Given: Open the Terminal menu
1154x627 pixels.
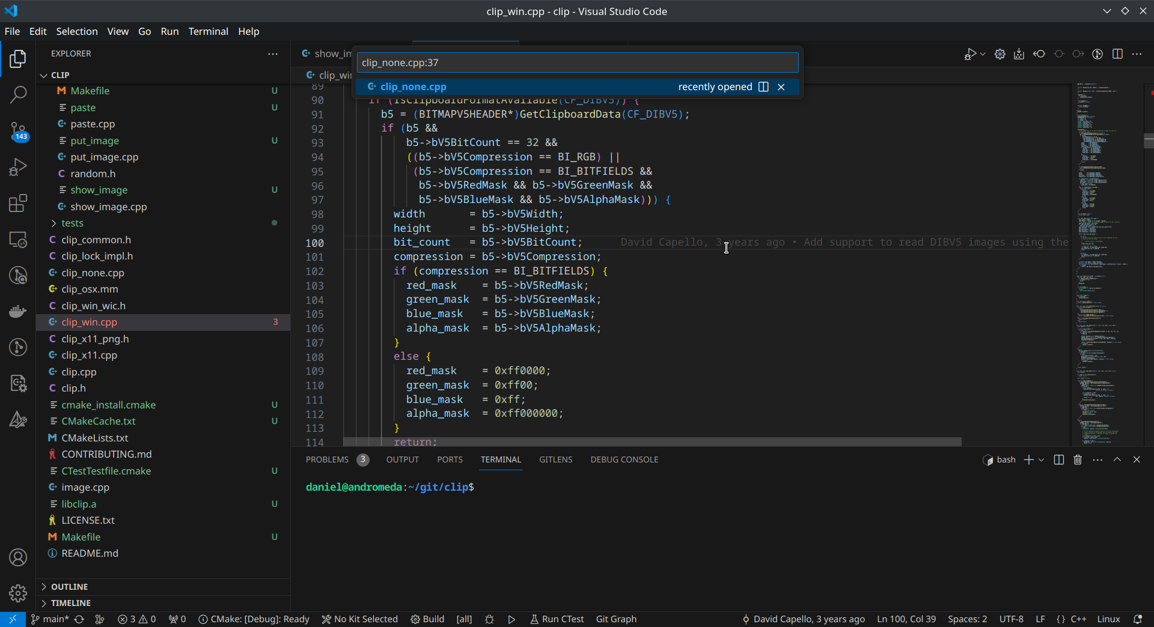Looking at the screenshot, I should click(208, 31).
